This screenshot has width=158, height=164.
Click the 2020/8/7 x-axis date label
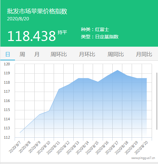point(15,147)
